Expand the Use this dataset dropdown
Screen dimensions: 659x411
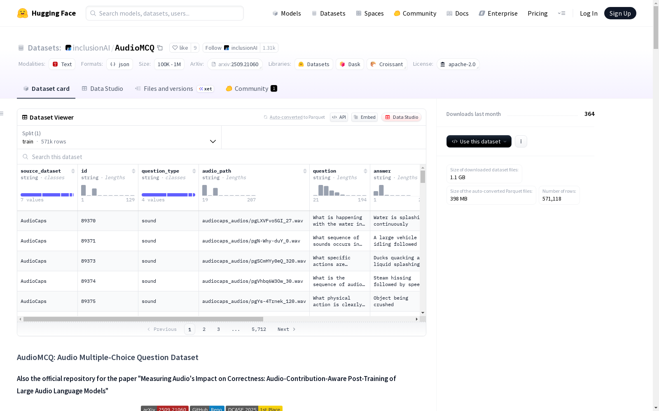click(479, 141)
